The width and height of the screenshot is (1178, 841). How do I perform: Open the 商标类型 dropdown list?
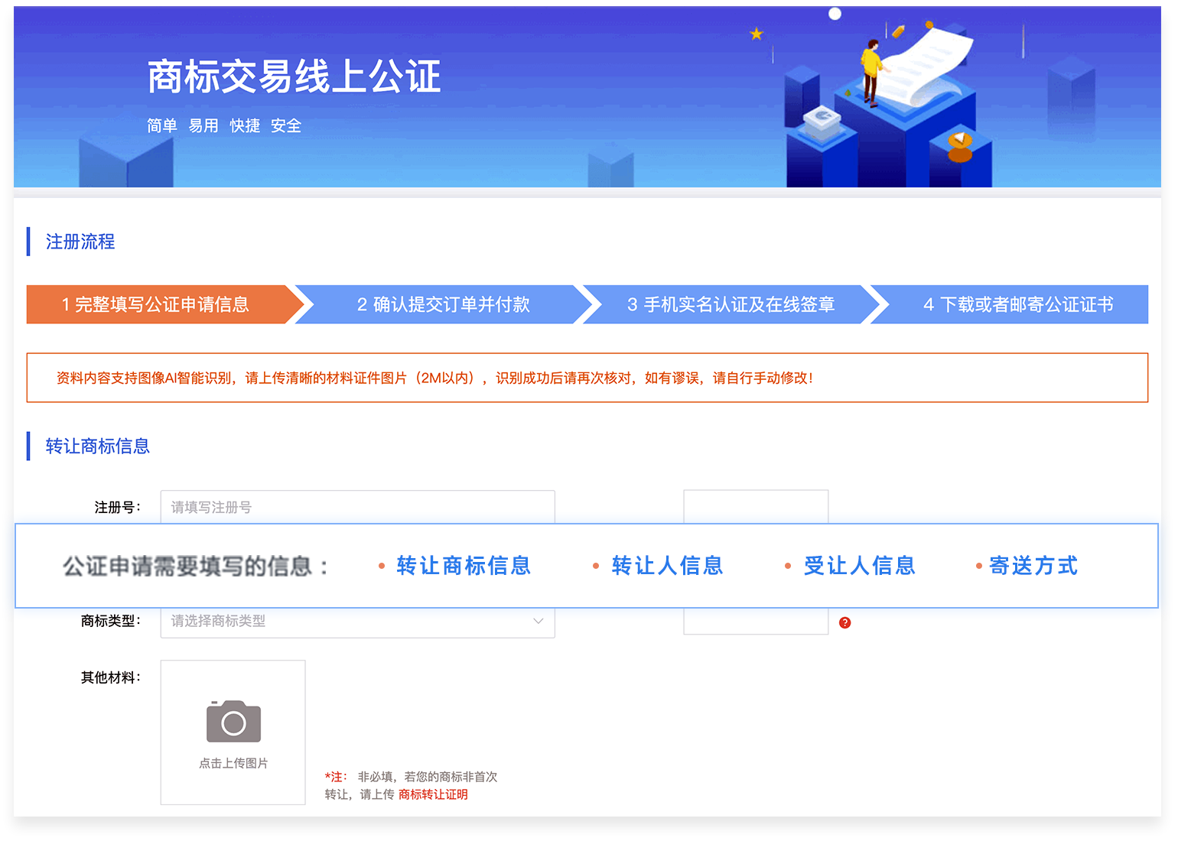click(x=356, y=621)
